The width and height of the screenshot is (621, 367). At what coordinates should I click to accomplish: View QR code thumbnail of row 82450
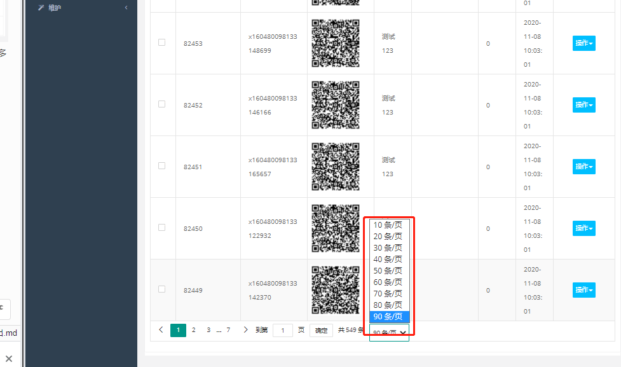click(336, 228)
